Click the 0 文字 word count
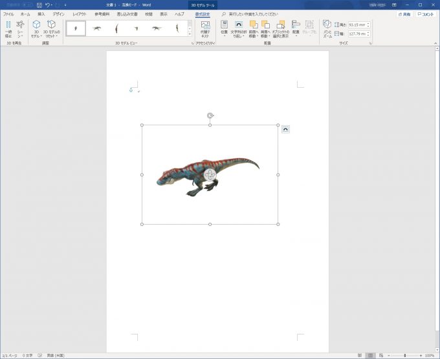The image size is (440, 359). [x=27, y=356]
